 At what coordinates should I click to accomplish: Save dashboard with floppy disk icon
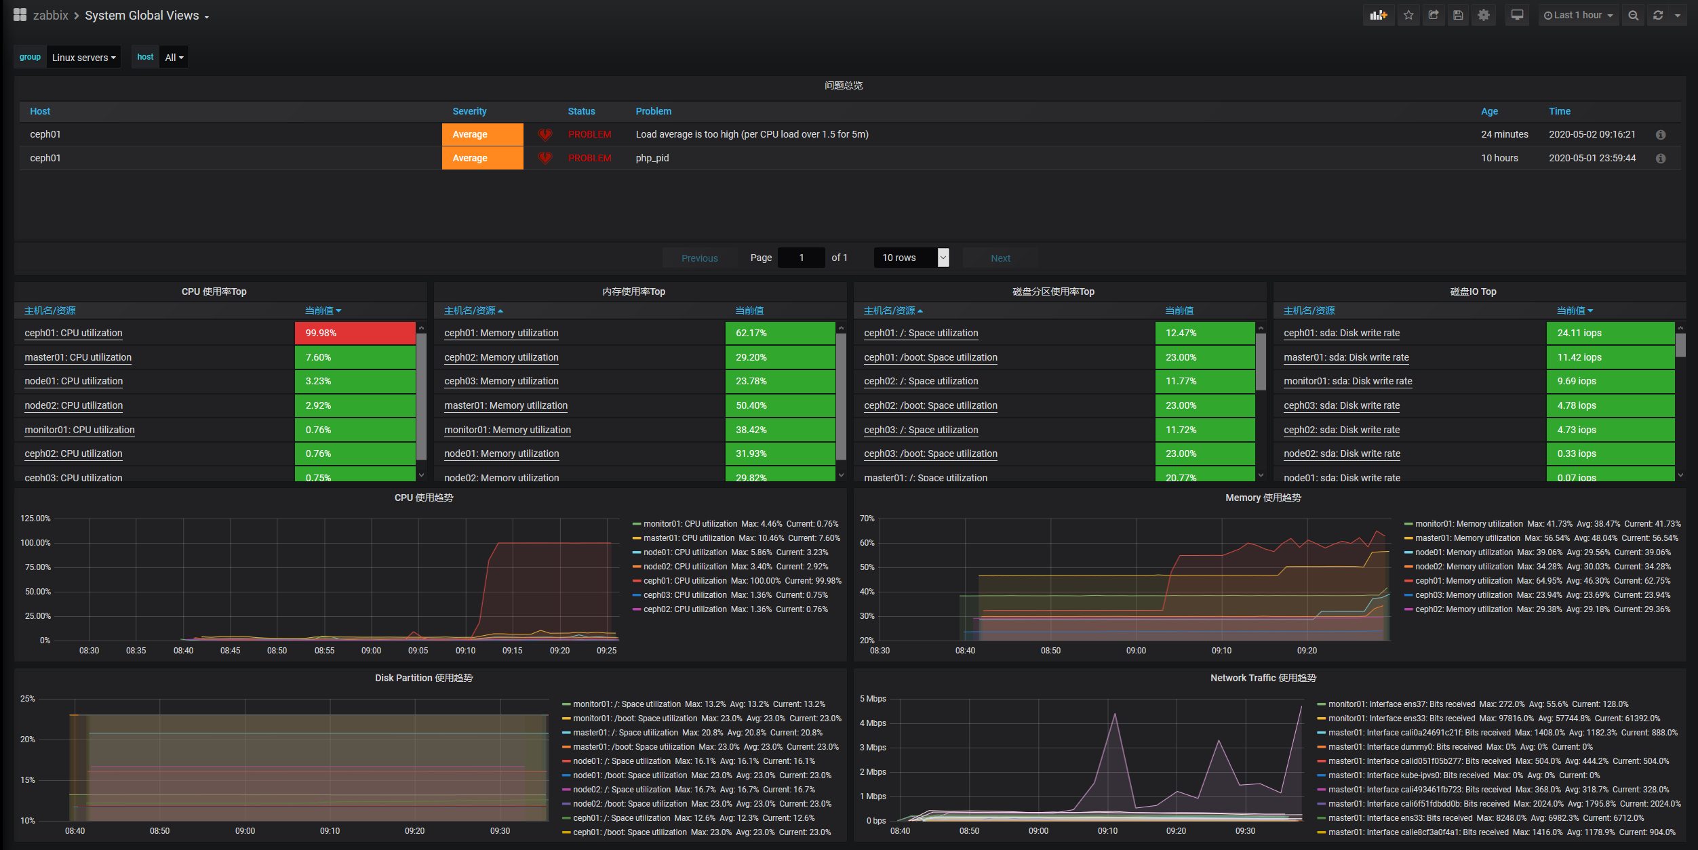(1459, 15)
